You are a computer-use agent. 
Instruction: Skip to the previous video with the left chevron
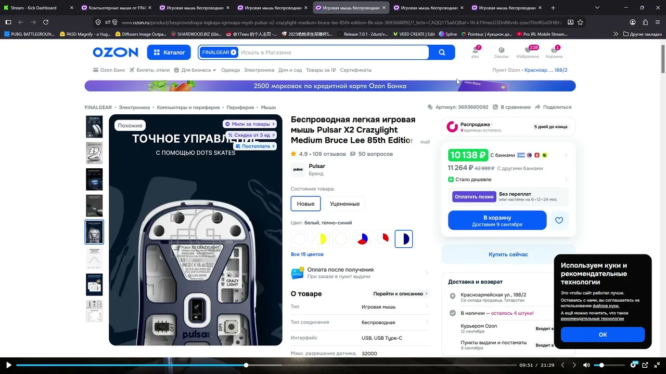tap(562, 365)
